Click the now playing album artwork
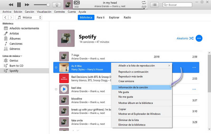The width and height of the screenshot is (211, 134). [68, 5]
